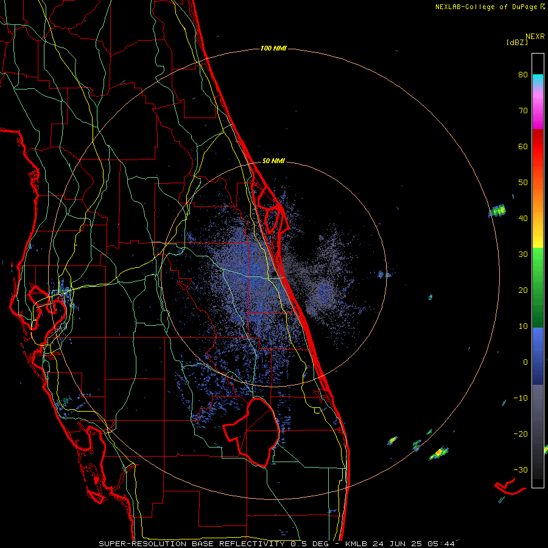Viewport: 548px width, 548px height.
Task: Click the 50 NMI range ring label
Action: pyautogui.click(x=273, y=161)
